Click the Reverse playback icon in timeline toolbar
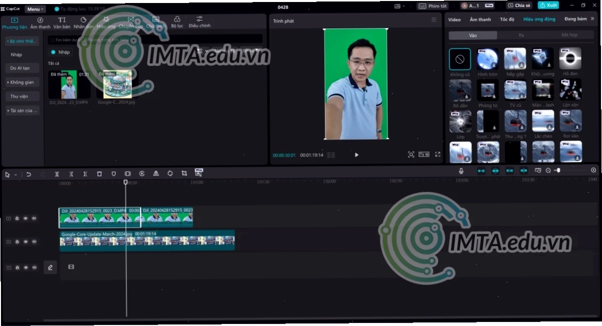 [142, 174]
